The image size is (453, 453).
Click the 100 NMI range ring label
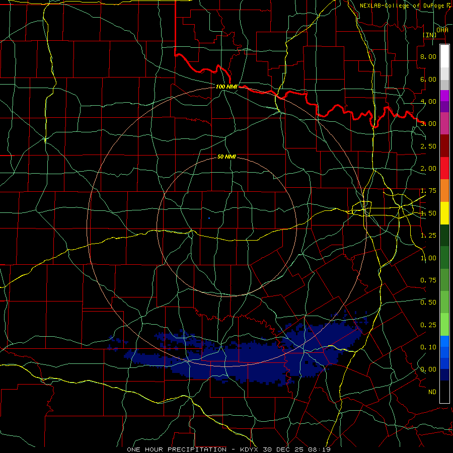click(226, 87)
